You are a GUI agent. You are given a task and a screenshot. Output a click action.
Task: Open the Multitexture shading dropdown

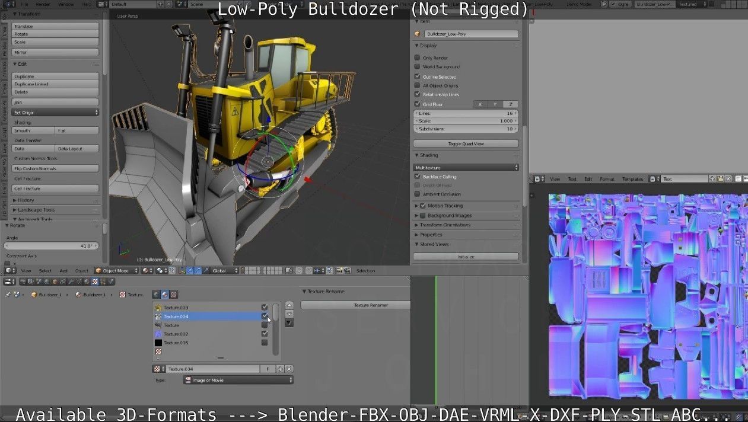click(466, 168)
